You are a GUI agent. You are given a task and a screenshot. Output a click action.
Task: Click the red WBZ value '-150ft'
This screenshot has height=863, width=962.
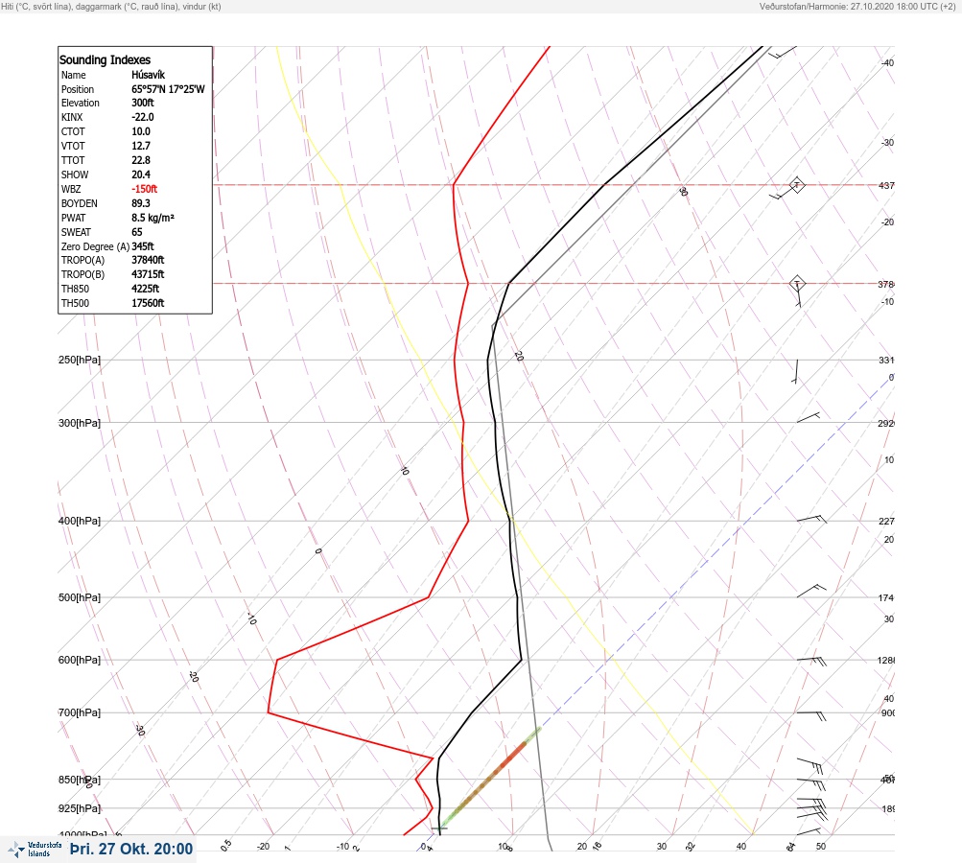click(144, 189)
